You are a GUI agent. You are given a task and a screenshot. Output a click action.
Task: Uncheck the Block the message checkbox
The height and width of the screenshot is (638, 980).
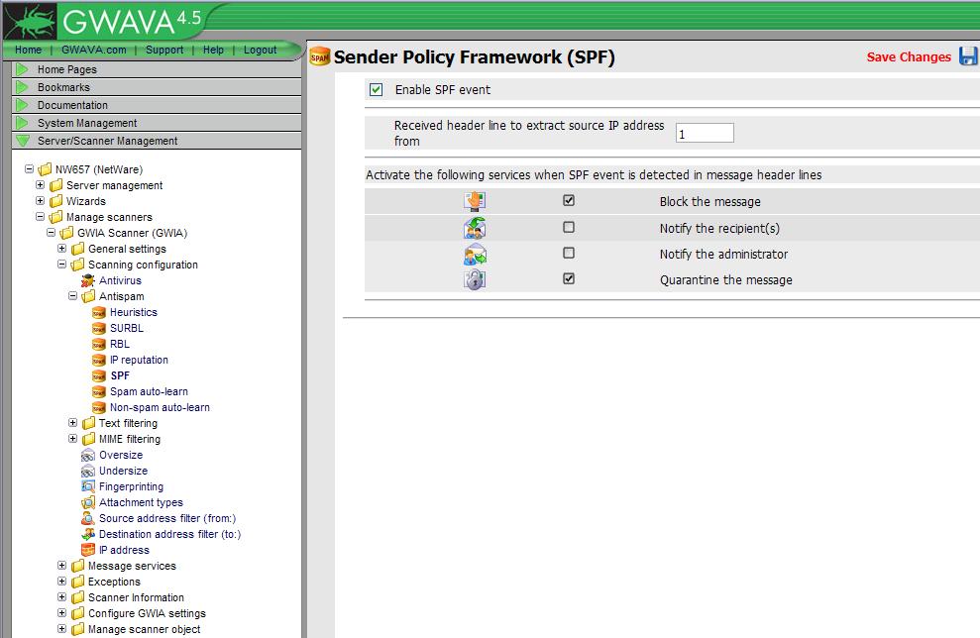click(569, 200)
